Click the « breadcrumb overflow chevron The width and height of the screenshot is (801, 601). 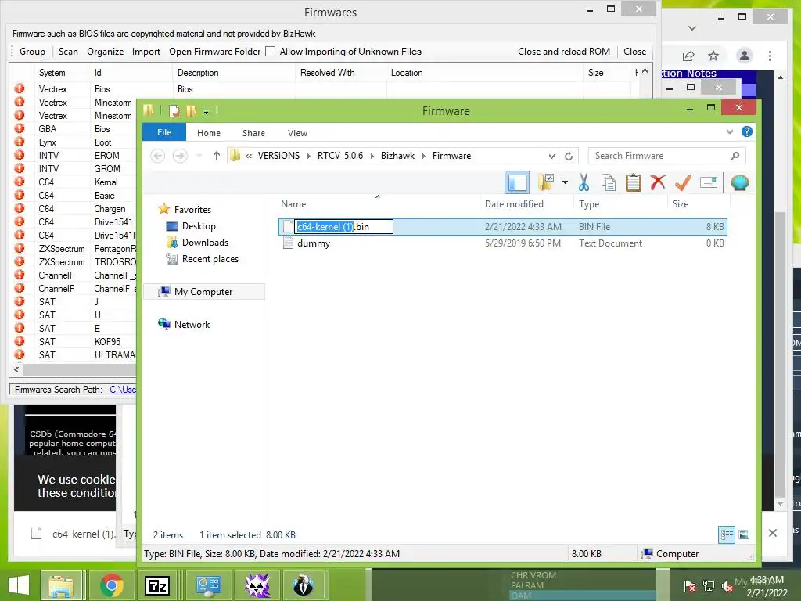coord(249,156)
